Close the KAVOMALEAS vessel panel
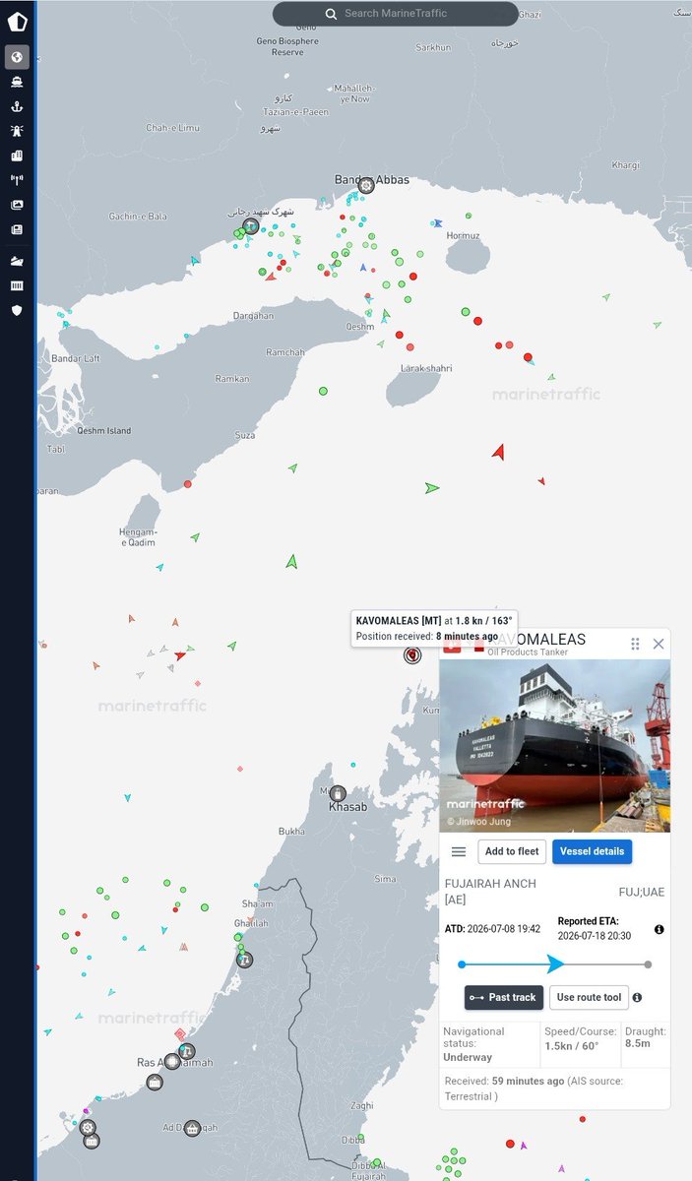Screen dimensions: 692x1181 pyautogui.click(x=659, y=644)
